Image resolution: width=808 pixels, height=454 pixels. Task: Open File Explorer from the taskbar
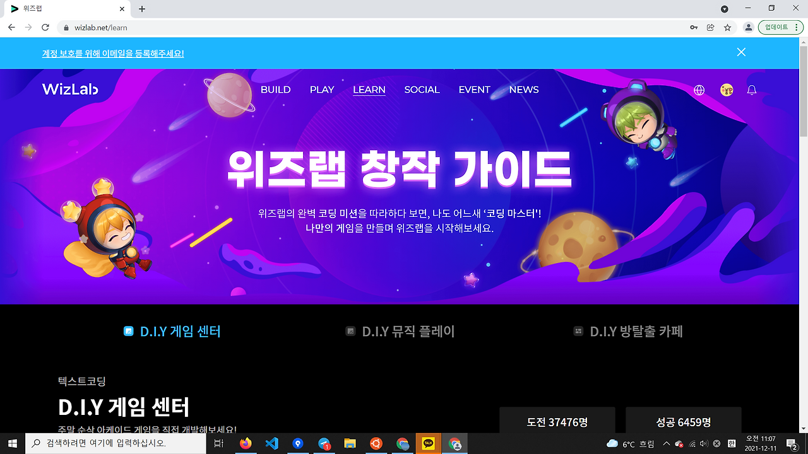350,444
